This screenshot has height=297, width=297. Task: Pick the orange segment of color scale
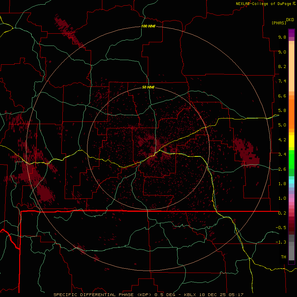coord(291,114)
